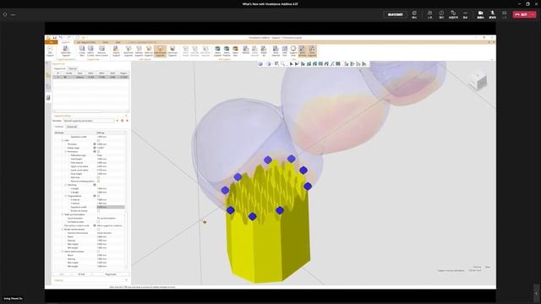This screenshot has height=304, width=541.
Task: Switch to the Support List panel tab
Action: [x=59, y=68]
